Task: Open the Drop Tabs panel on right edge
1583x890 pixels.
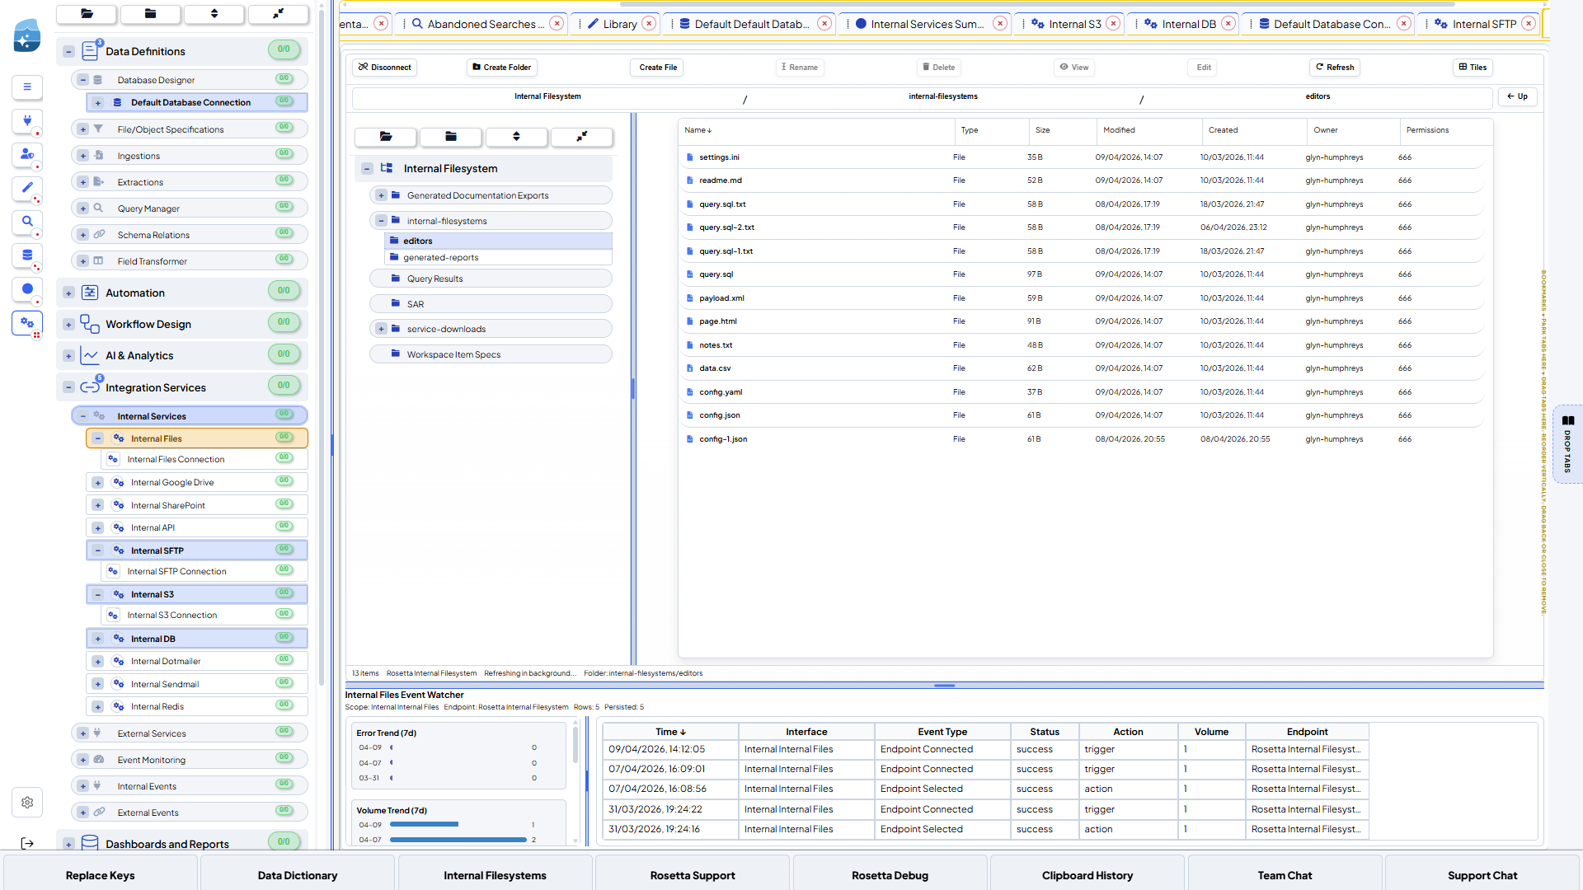Action: tap(1567, 443)
